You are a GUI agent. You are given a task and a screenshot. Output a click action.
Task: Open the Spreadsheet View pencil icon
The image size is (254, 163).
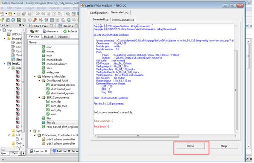pyautogui.click(x=2, y=20)
